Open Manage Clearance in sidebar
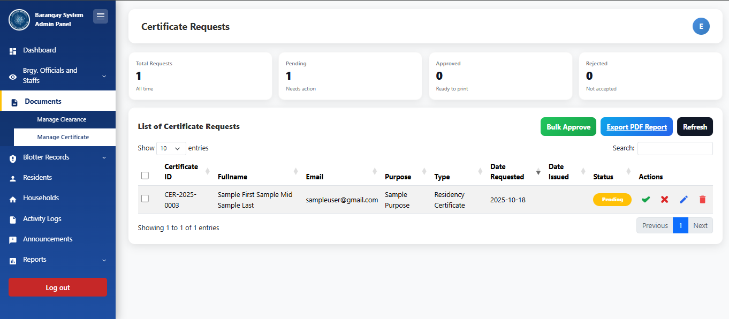The image size is (729, 319). [x=62, y=119]
